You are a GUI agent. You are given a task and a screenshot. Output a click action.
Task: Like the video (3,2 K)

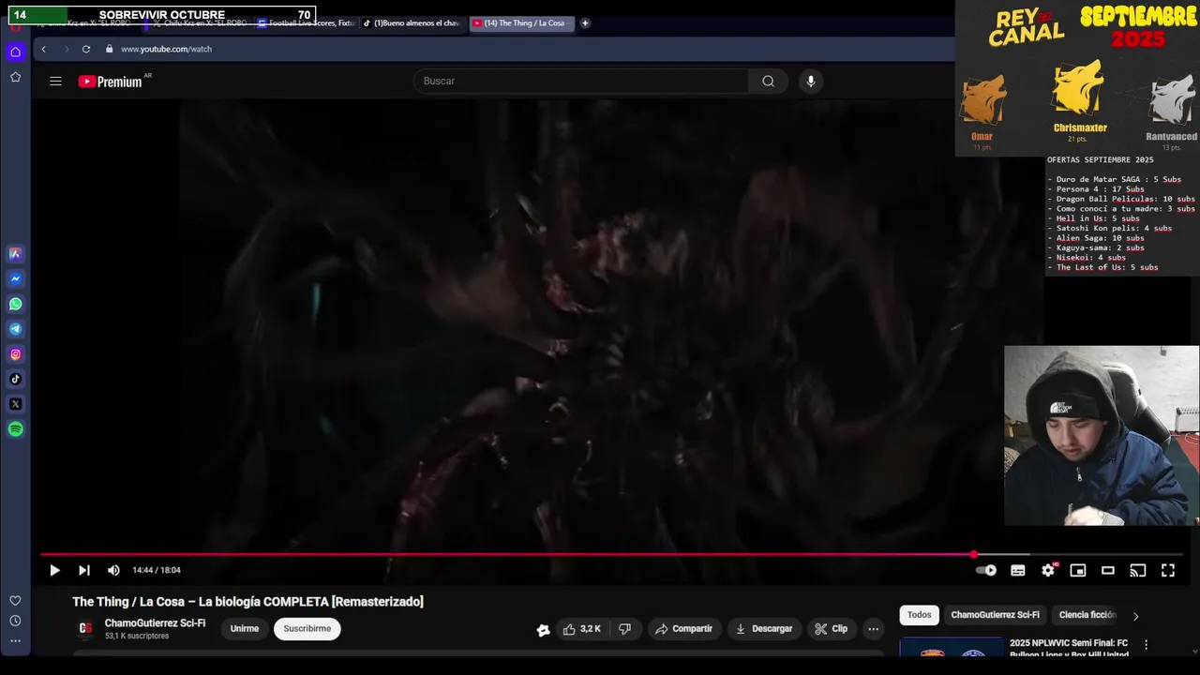pyautogui.click(x=581, y=629)
